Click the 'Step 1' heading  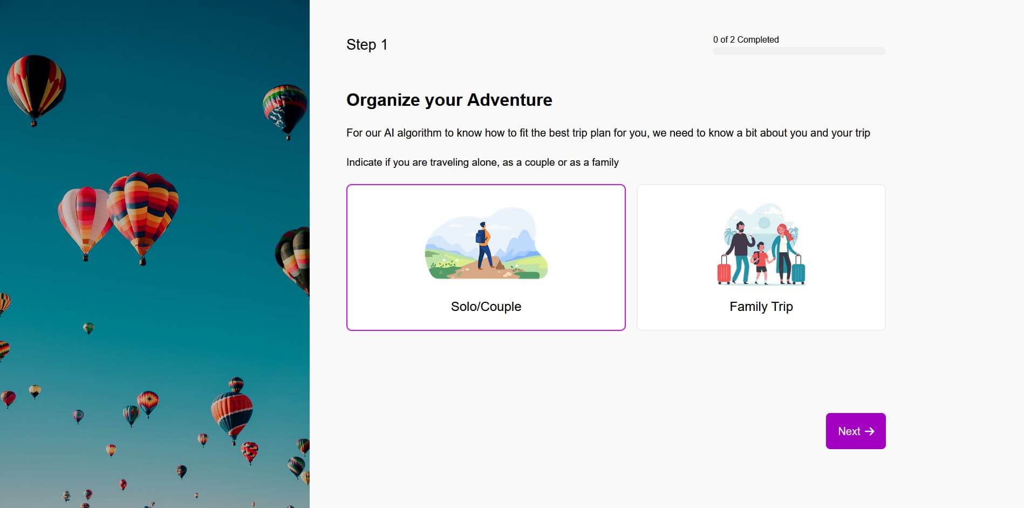[x=367, y=45]
